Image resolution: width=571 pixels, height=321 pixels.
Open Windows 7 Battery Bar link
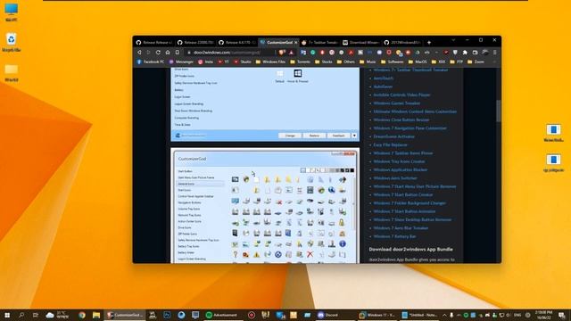[394, 236]
